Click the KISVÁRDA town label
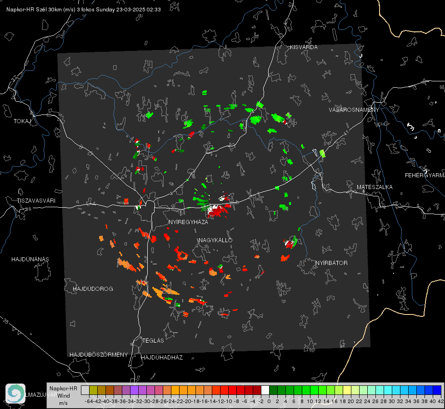 tap(304, 47)
